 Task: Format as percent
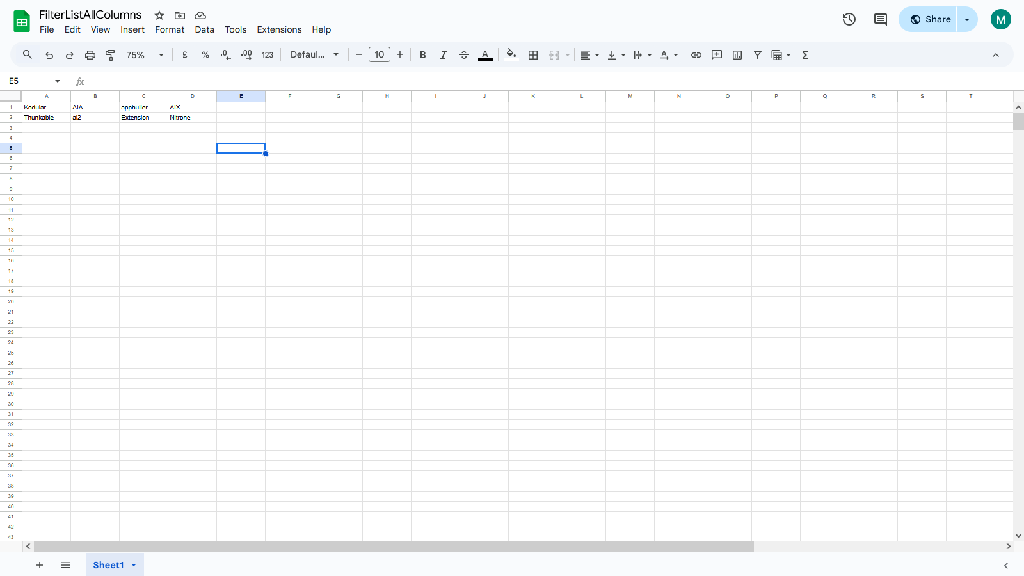pyautogui.click(x=205, y=55)
